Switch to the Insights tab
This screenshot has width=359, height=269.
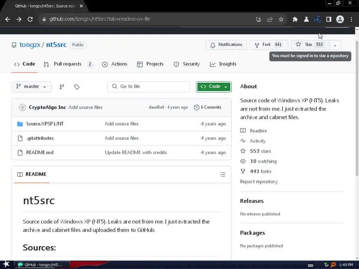tap(223, 64)
